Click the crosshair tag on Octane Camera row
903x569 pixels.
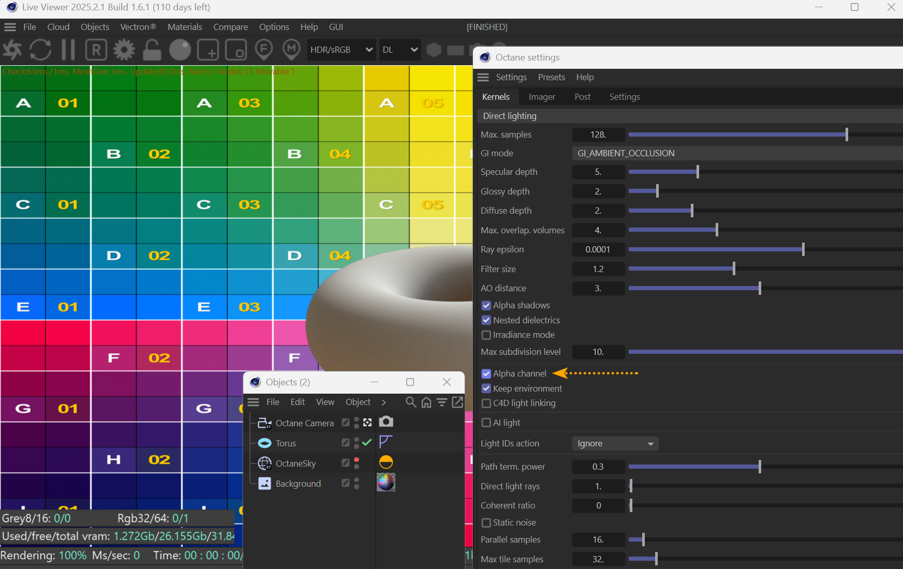[x=367, y=423]
